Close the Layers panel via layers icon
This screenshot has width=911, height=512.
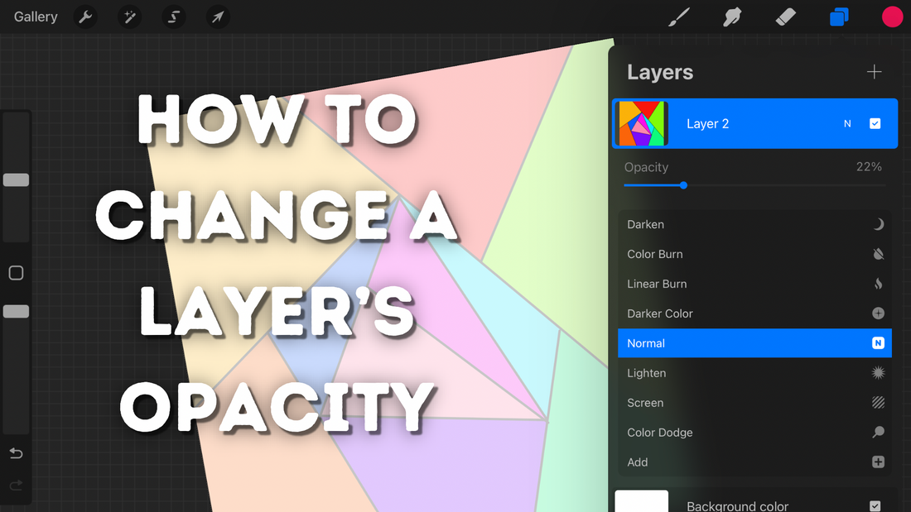click(x=839, y=17)
